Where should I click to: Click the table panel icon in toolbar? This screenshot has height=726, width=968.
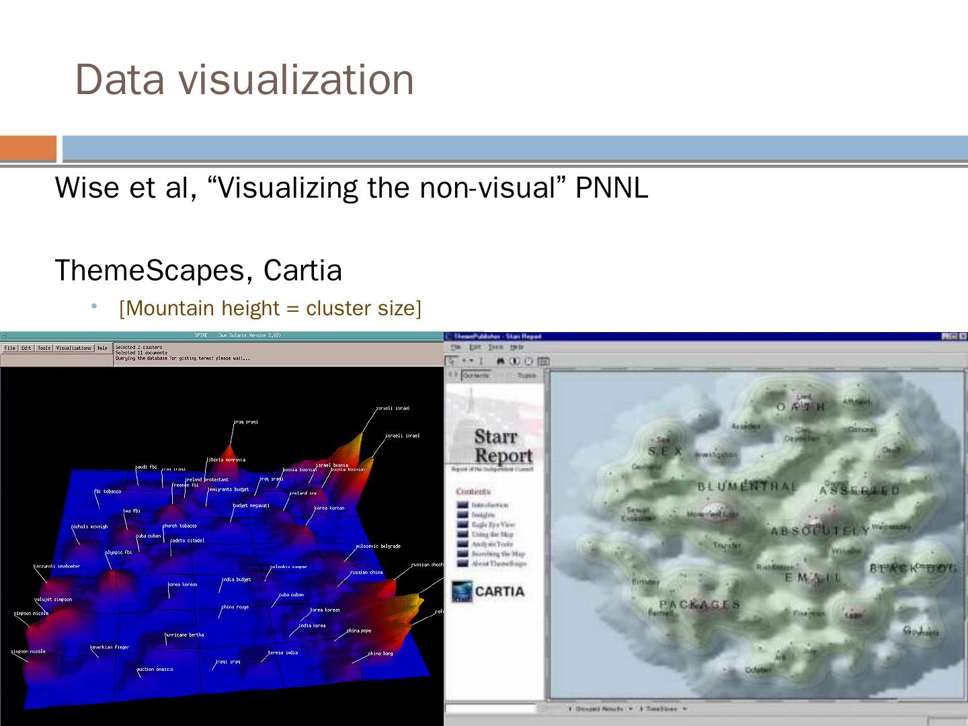tap(543, 361)
